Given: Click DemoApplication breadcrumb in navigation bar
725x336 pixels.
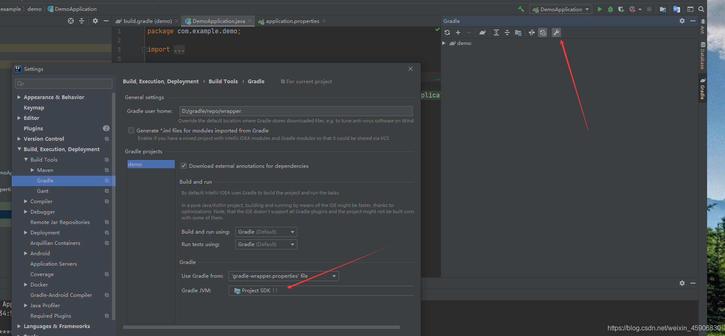Looking at the screenshot, I should tap(72, 9).
